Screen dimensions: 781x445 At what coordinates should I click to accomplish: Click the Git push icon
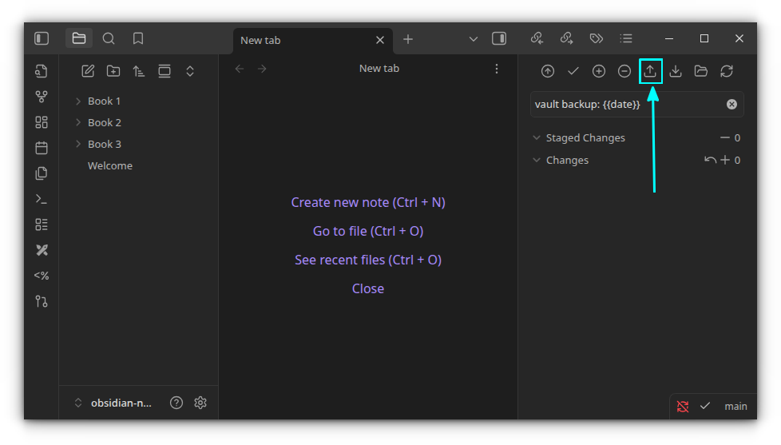tap(650, 71)
